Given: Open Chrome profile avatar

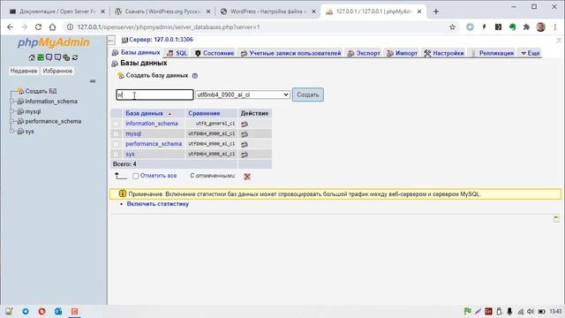Looking at the screenshot, I should (540, 27).
